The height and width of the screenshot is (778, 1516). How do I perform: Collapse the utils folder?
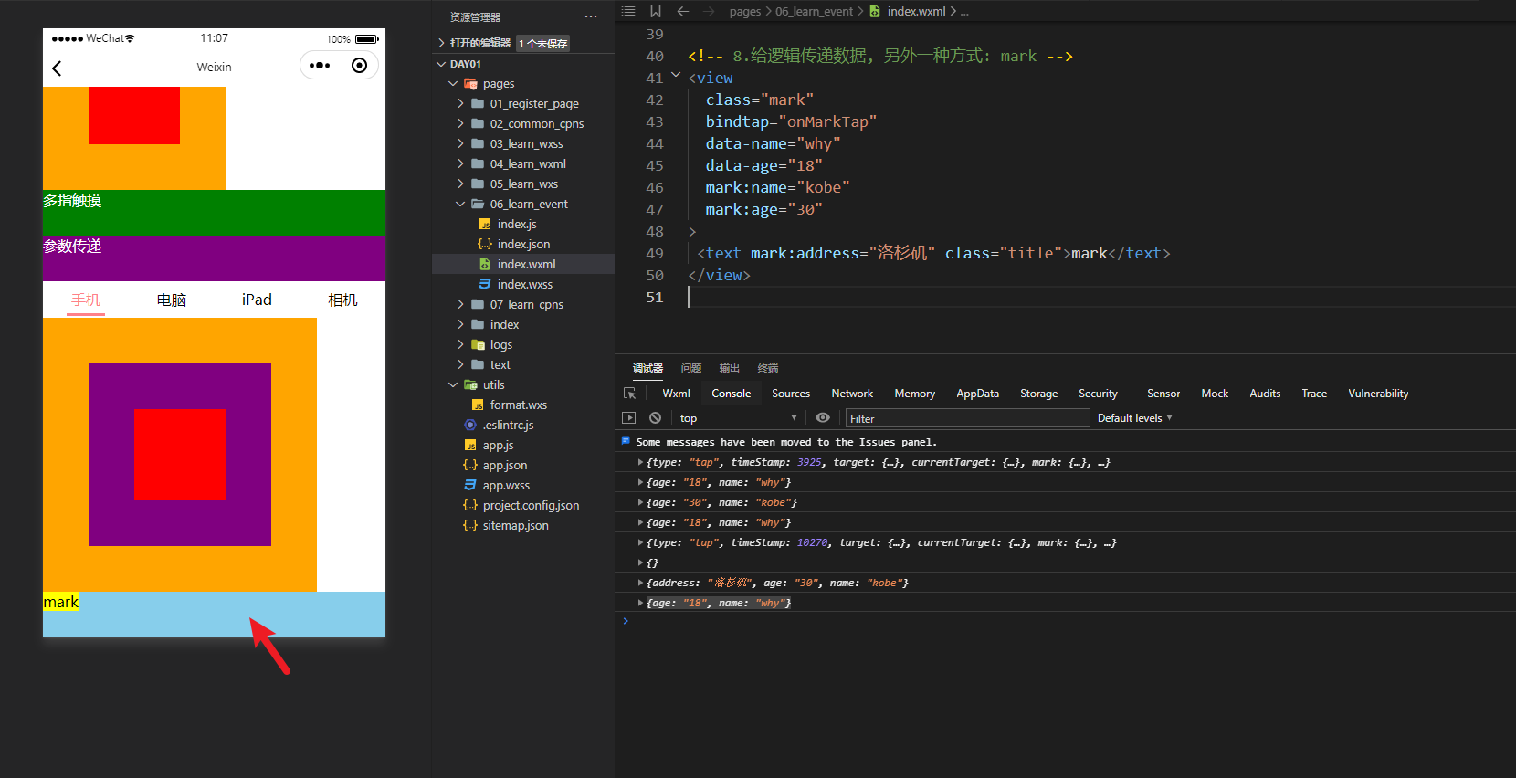click(453, 385)
